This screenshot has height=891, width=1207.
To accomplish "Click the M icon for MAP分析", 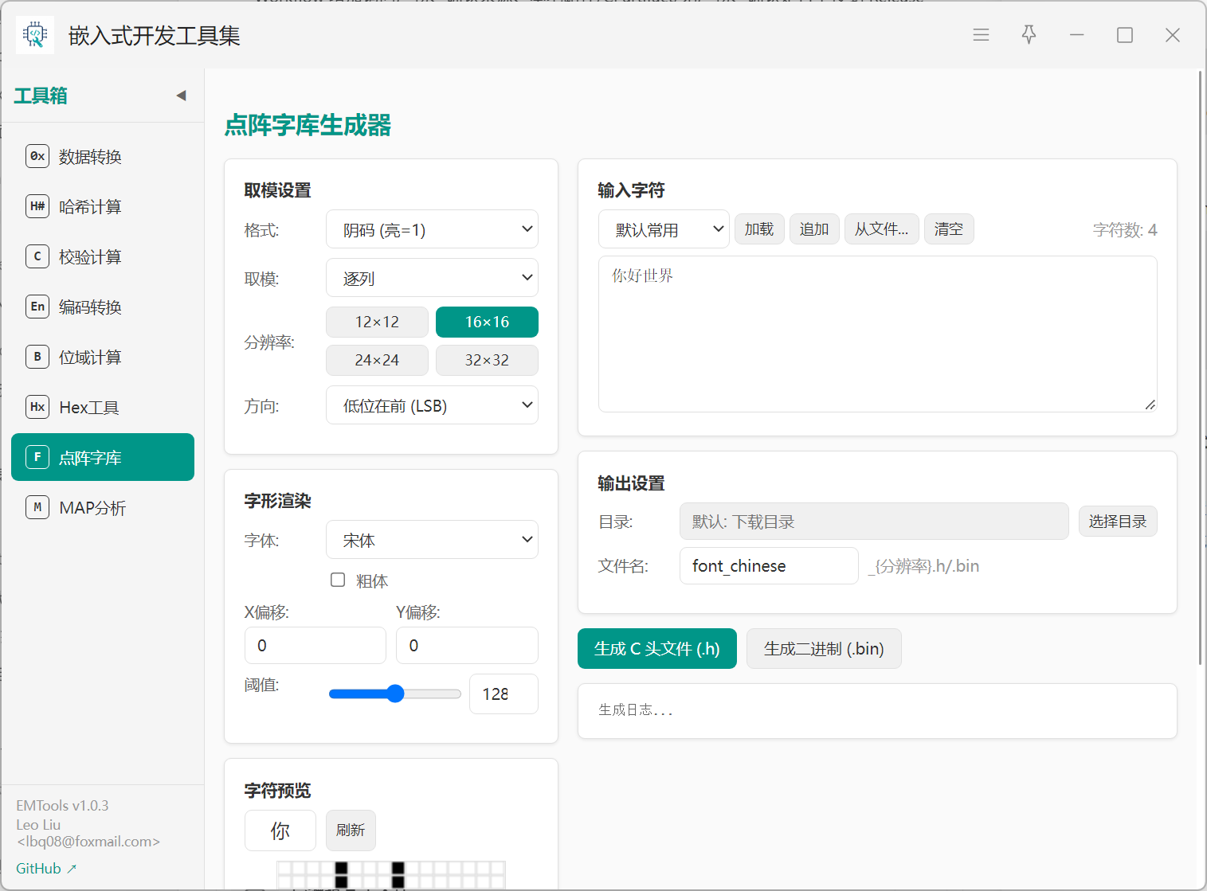I will coord(37,507).
